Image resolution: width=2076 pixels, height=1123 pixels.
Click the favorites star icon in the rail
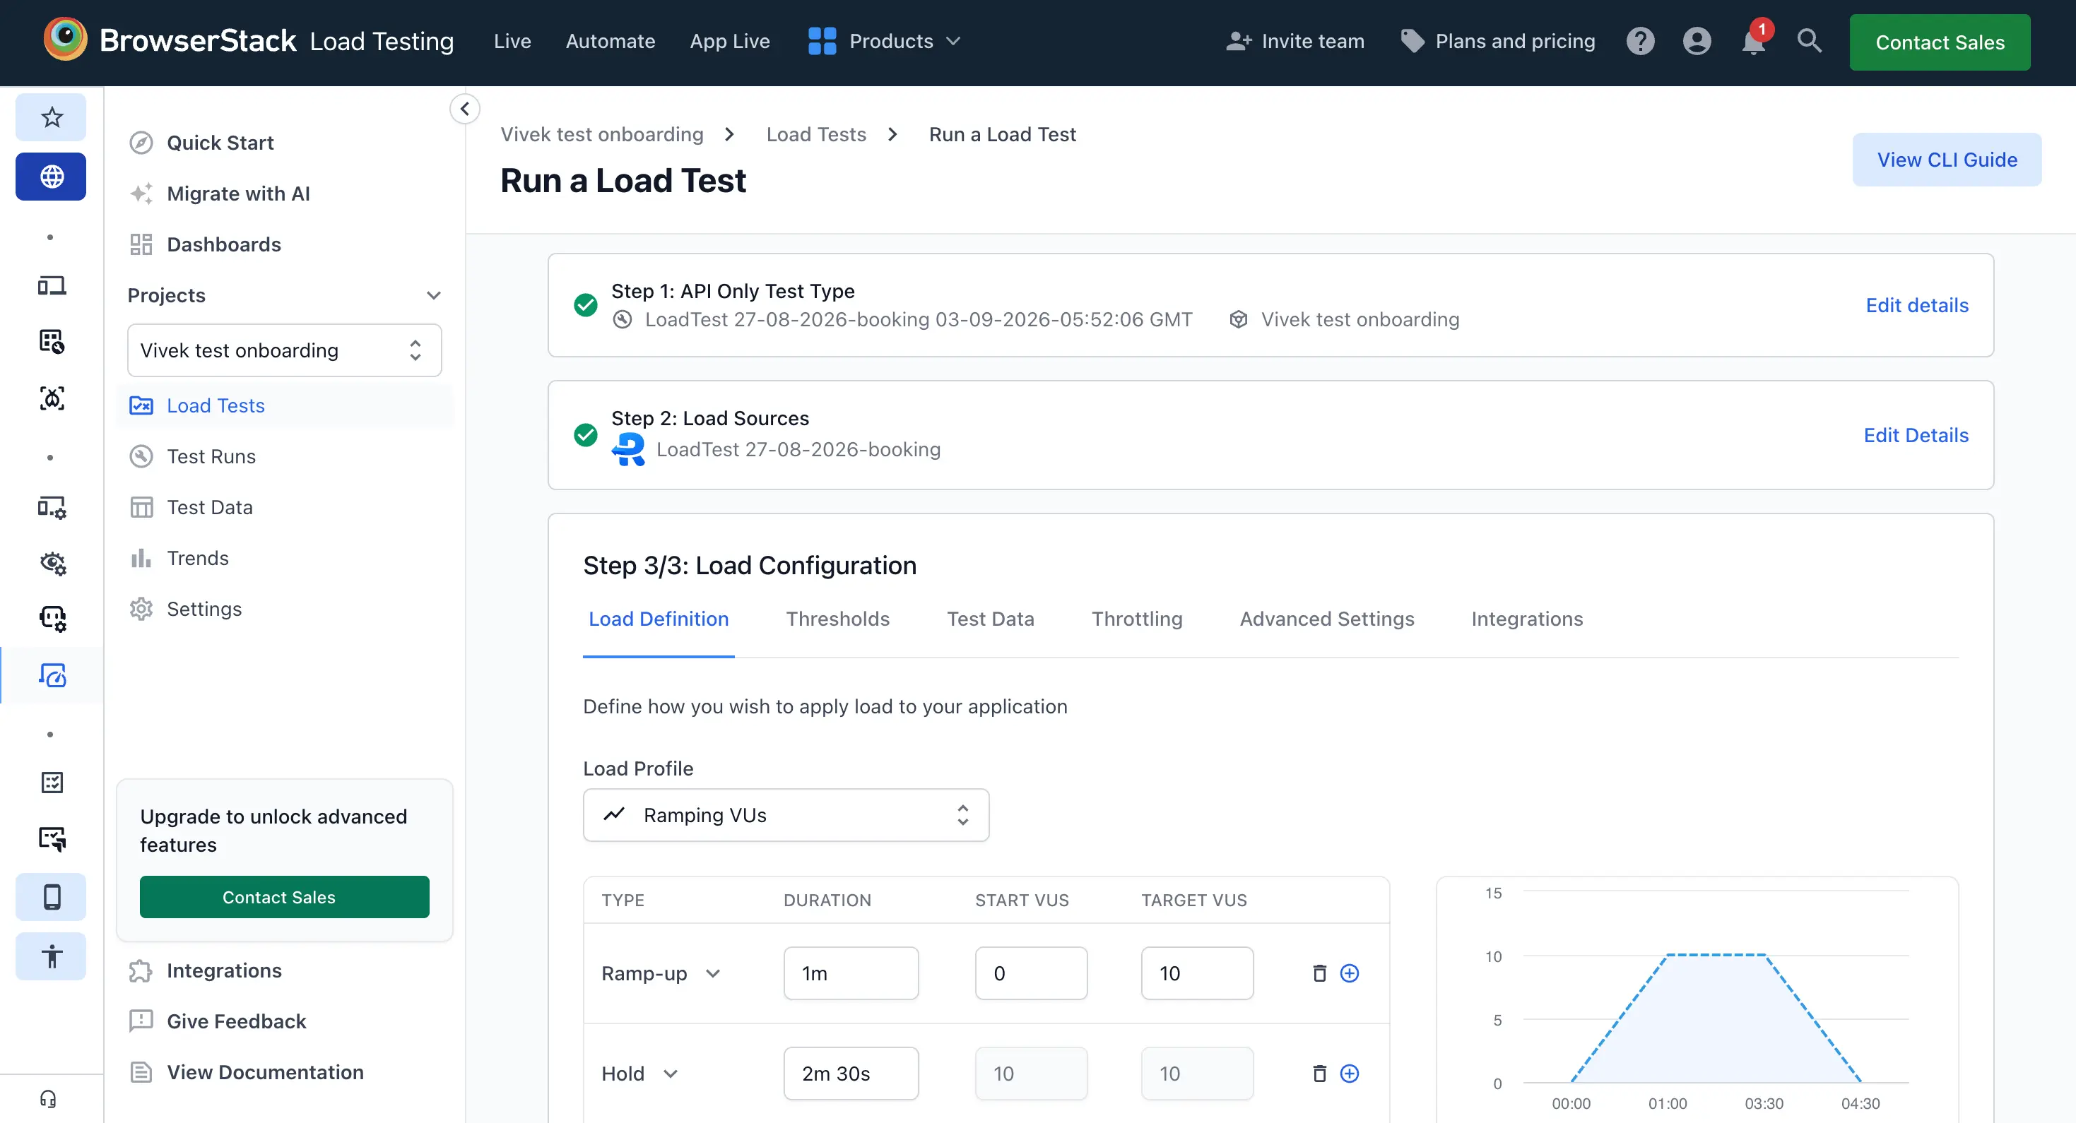(x=52, y=118)
